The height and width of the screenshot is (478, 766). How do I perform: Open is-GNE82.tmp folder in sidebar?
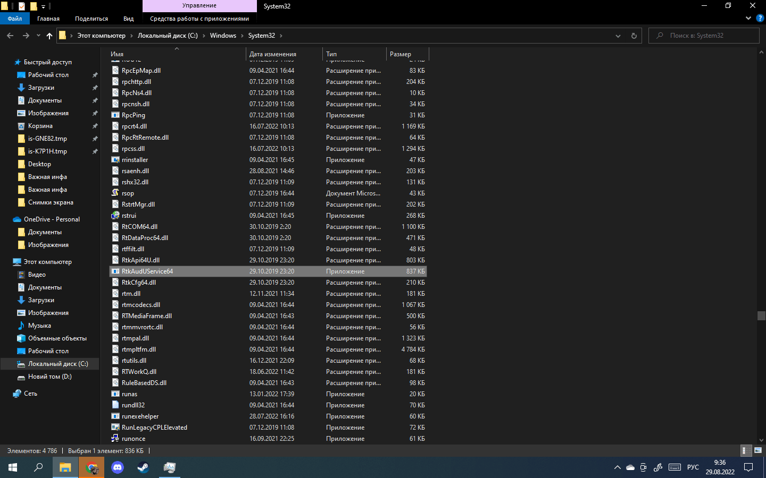pyautogui.click(x=47, y=139)
